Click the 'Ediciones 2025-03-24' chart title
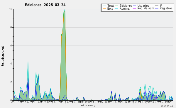Image resolution: width=176 pixels, height=108 pixels. (x=45, y=5)
